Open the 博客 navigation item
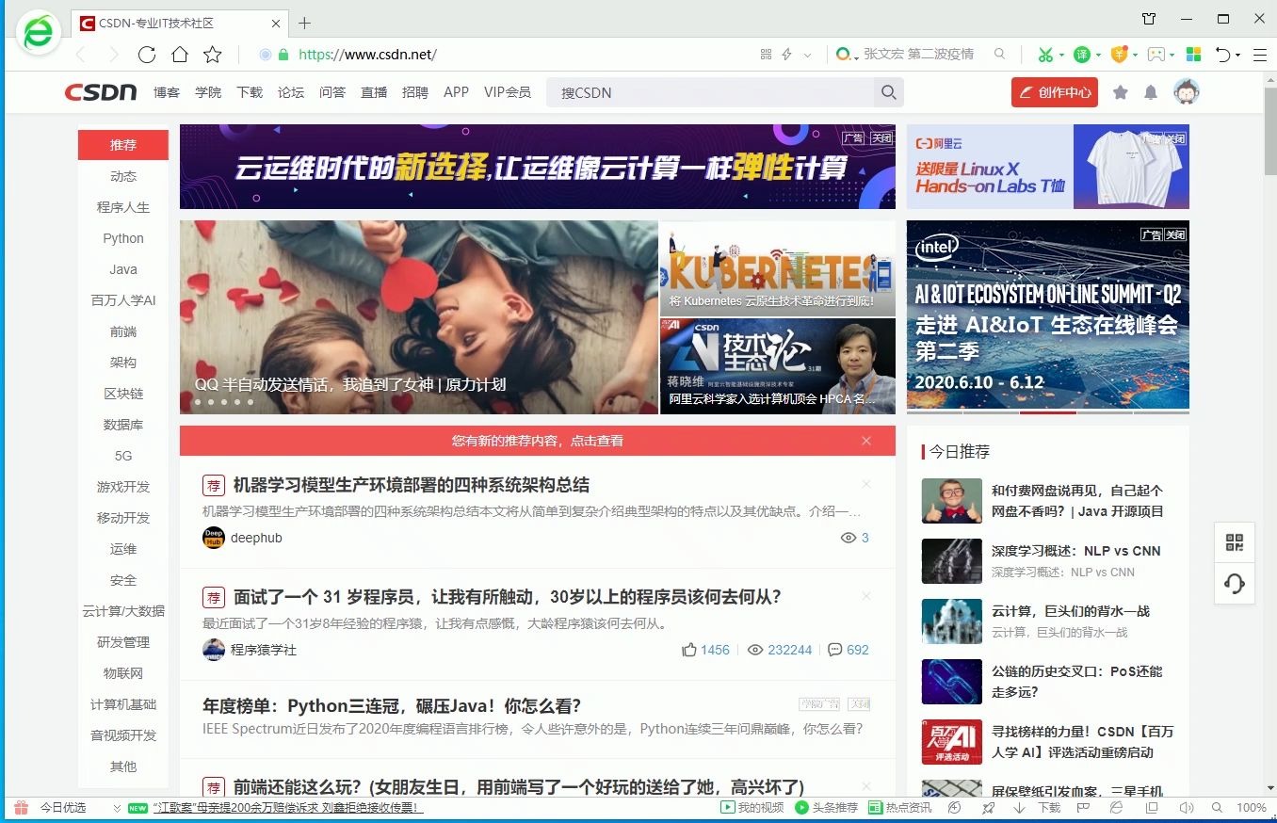 [x=167, y=92]
